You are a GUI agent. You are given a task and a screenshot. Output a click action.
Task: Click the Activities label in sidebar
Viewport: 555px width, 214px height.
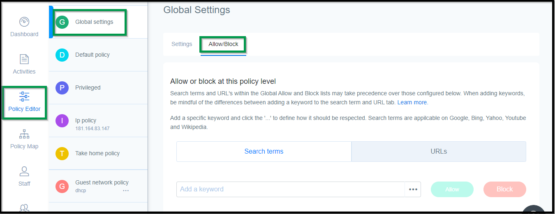(24, 71)
